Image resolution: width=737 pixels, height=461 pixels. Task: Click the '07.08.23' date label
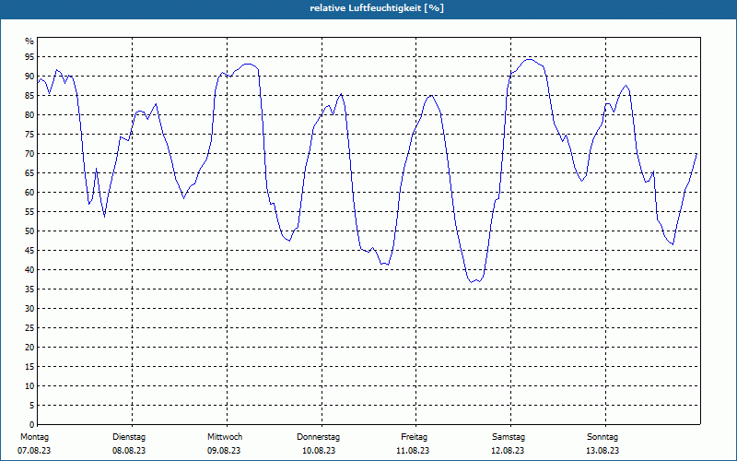point(34,451)
